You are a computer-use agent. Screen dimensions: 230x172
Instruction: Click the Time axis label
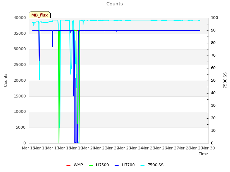coord(203,154)
